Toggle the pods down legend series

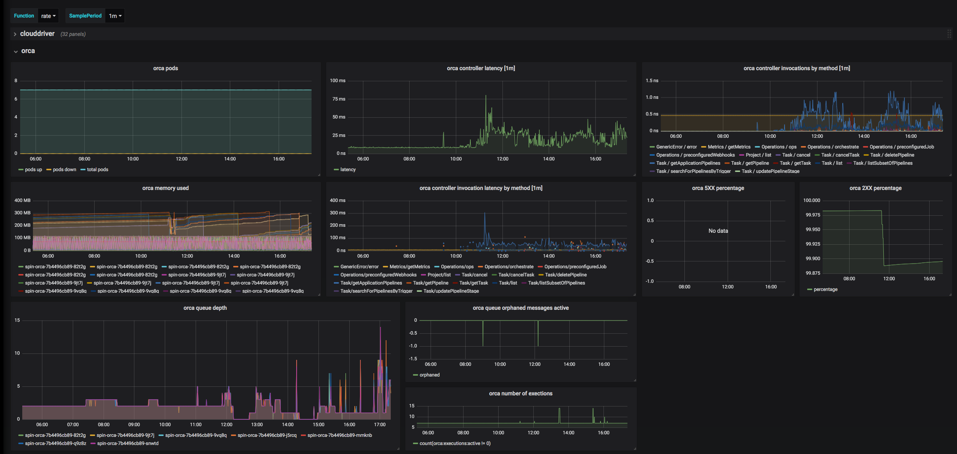pyautogui.click(x=64, y=169)
